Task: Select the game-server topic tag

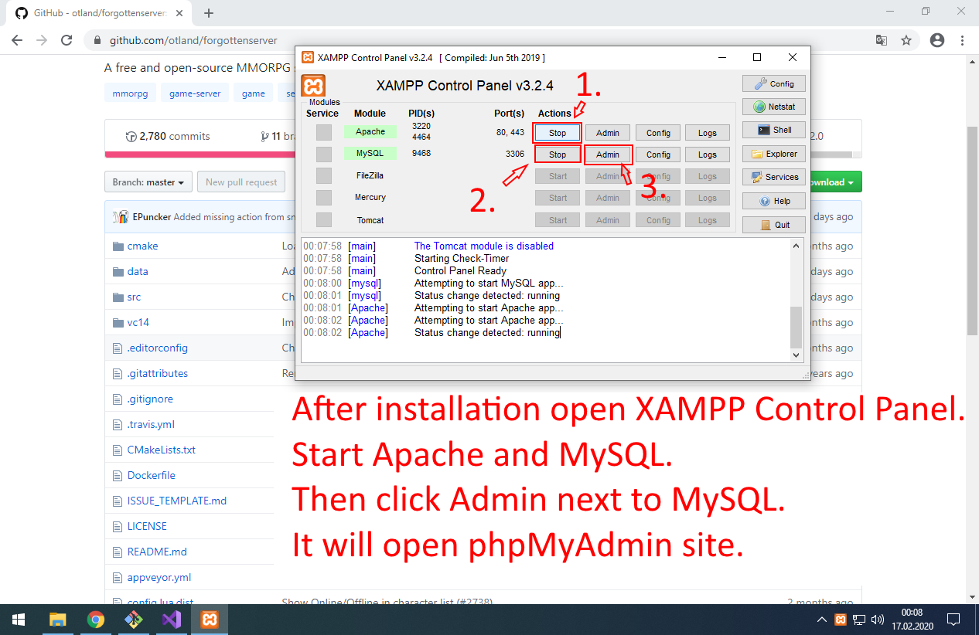Action: 195,93
